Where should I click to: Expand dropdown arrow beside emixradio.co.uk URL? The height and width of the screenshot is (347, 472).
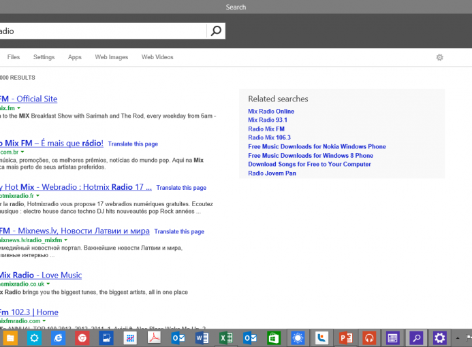tap(50, 284)
